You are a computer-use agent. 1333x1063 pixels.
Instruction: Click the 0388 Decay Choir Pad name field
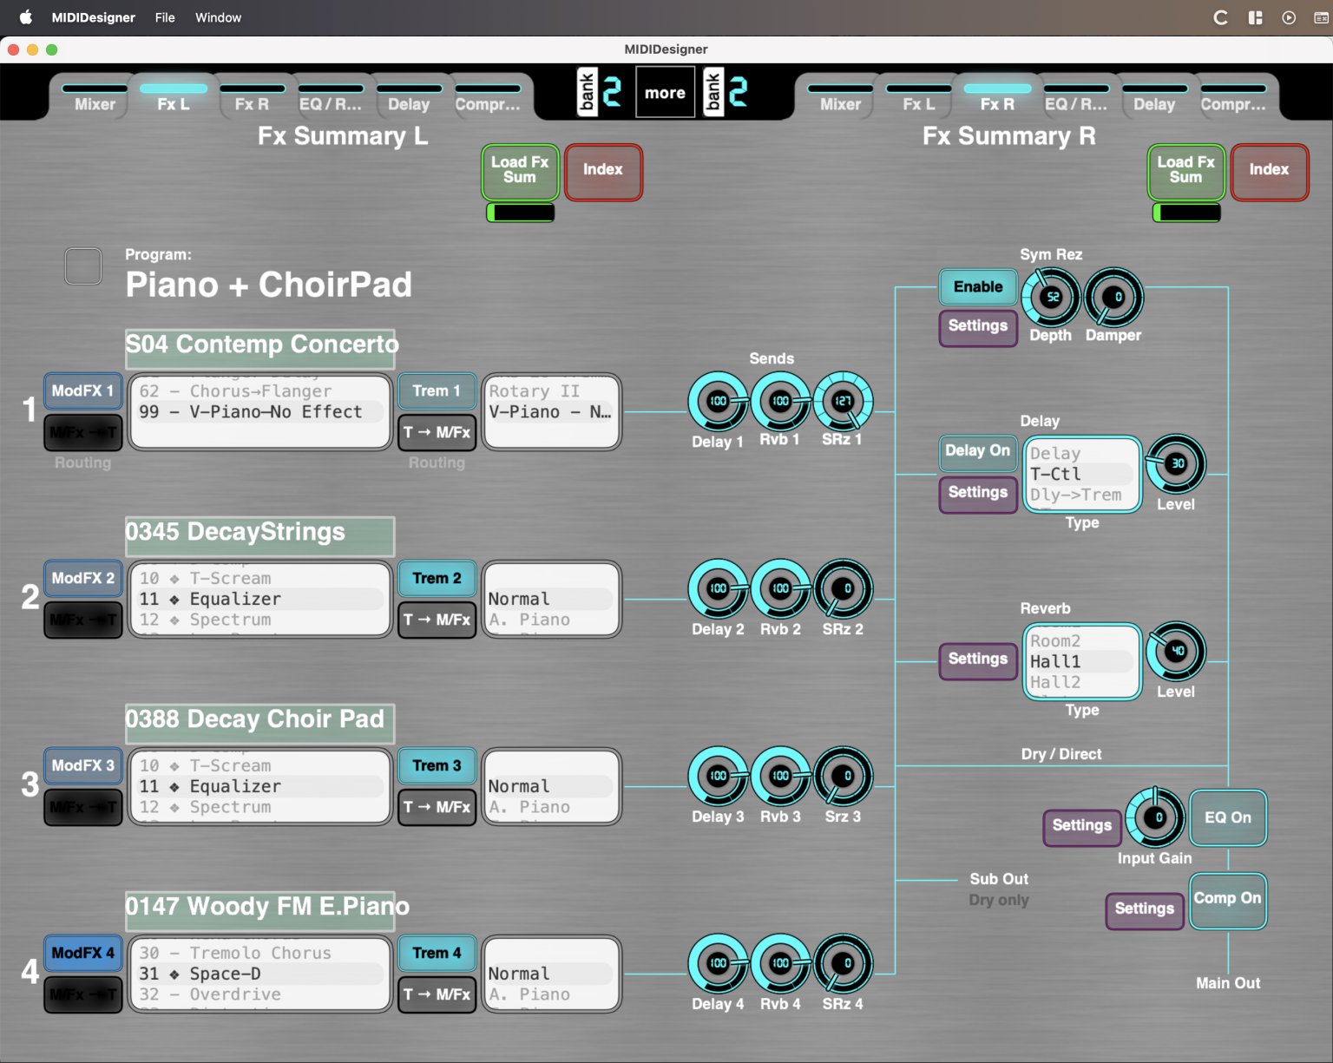tap(259, 725)
